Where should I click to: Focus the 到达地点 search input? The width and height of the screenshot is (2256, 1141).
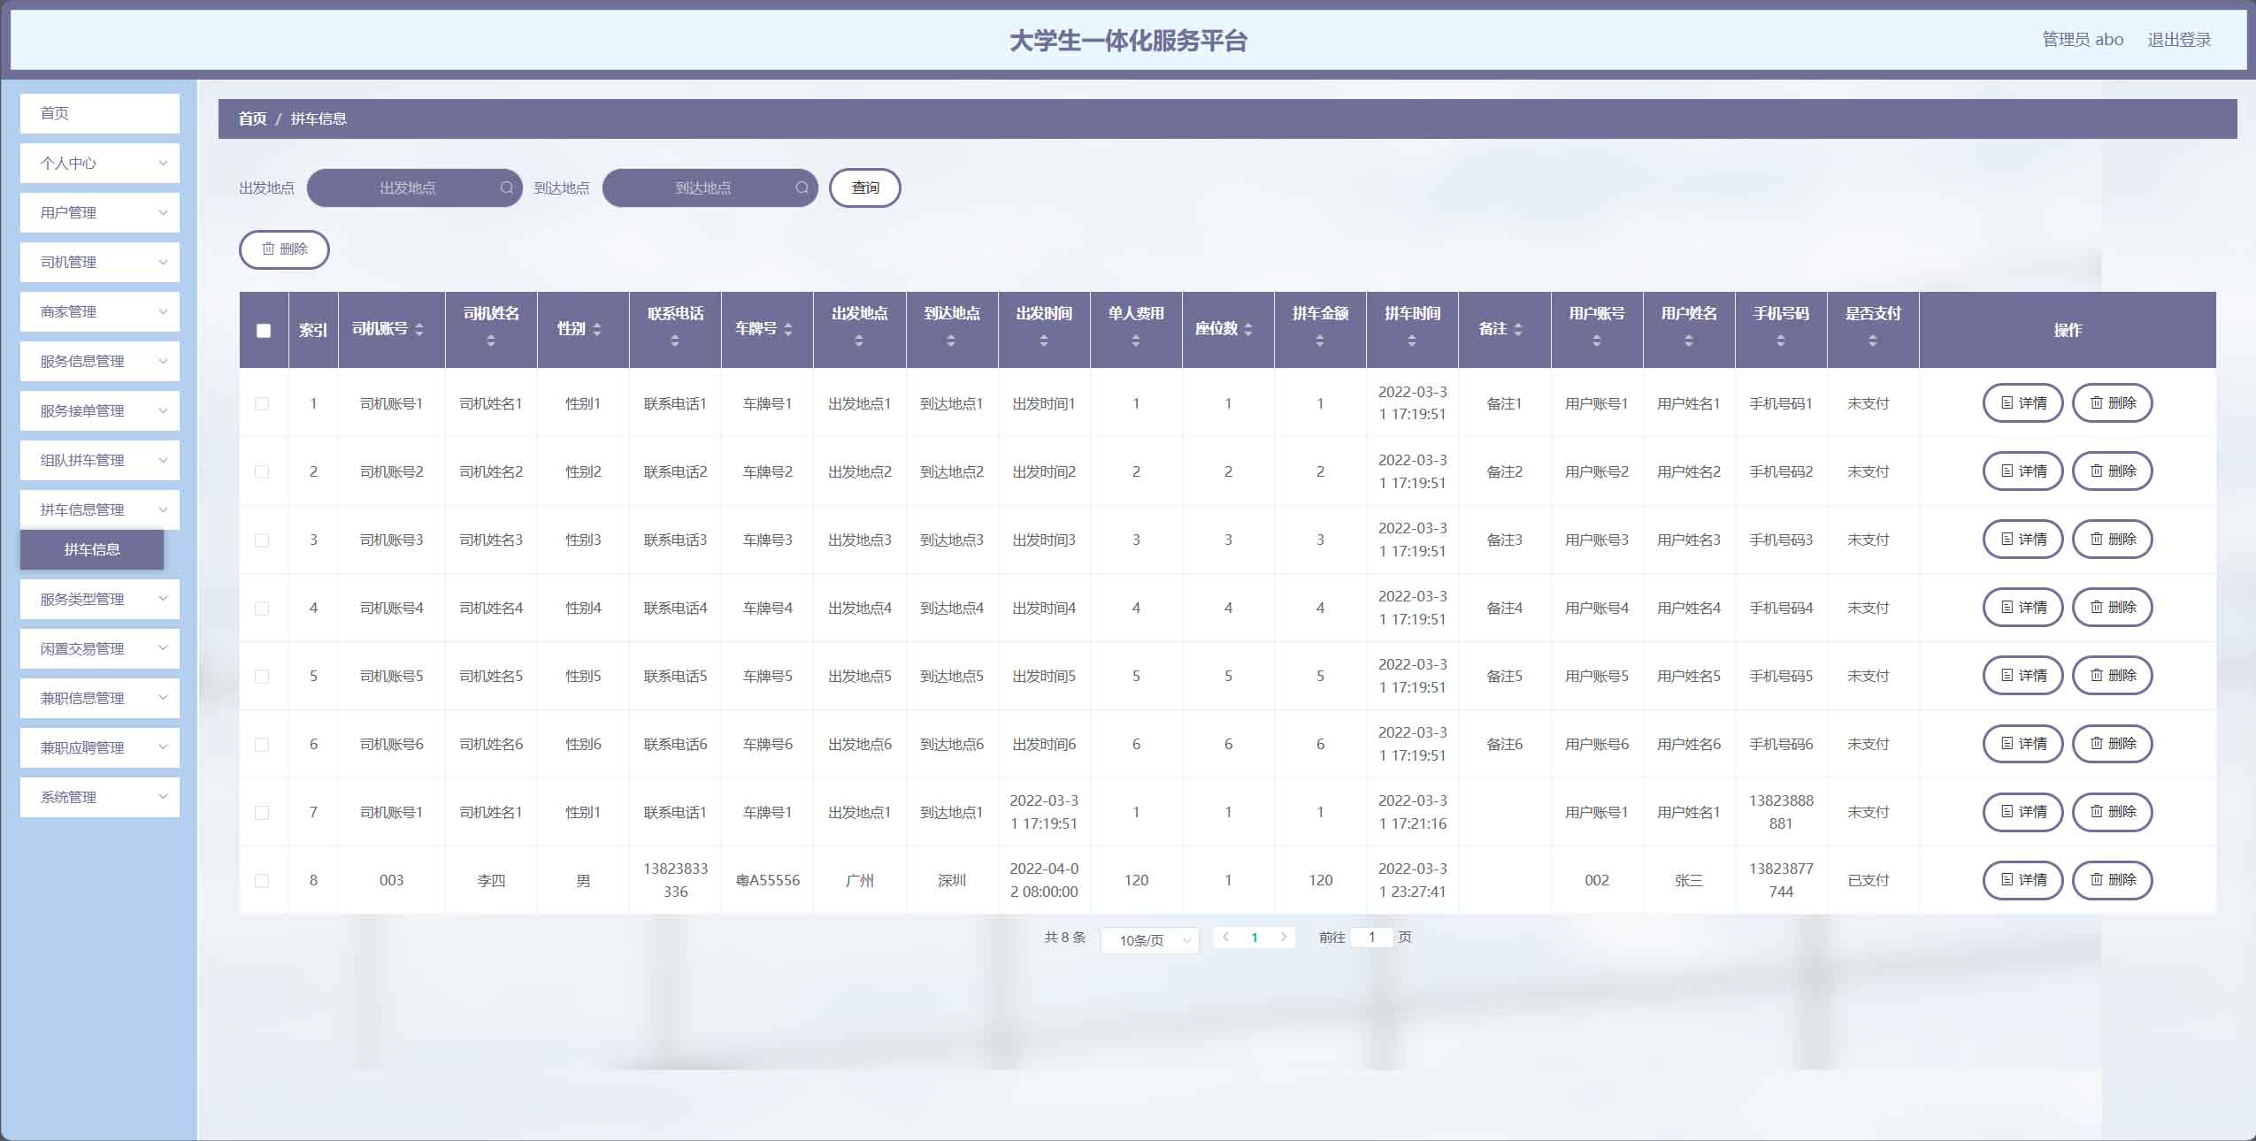[x=710, y=188]
